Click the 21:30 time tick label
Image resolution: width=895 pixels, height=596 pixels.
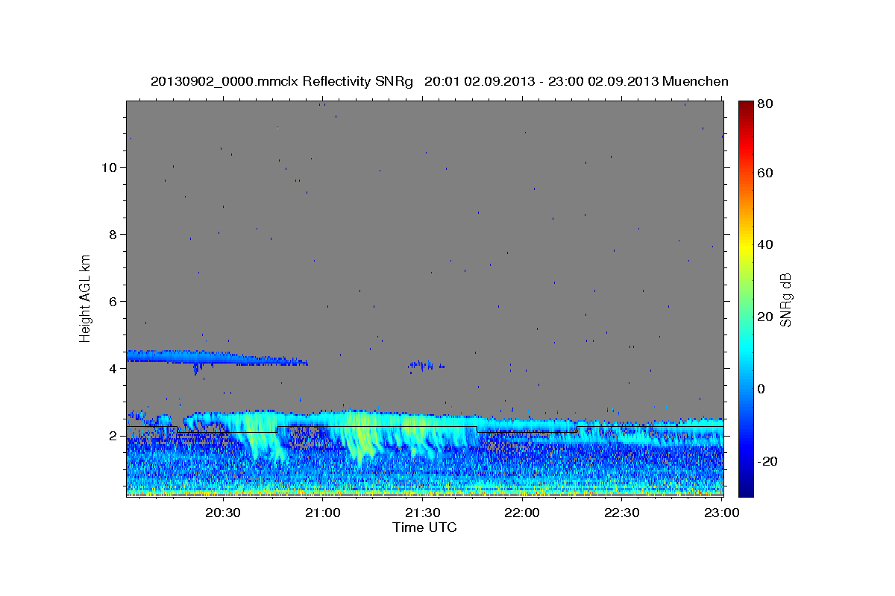[423, 513]
